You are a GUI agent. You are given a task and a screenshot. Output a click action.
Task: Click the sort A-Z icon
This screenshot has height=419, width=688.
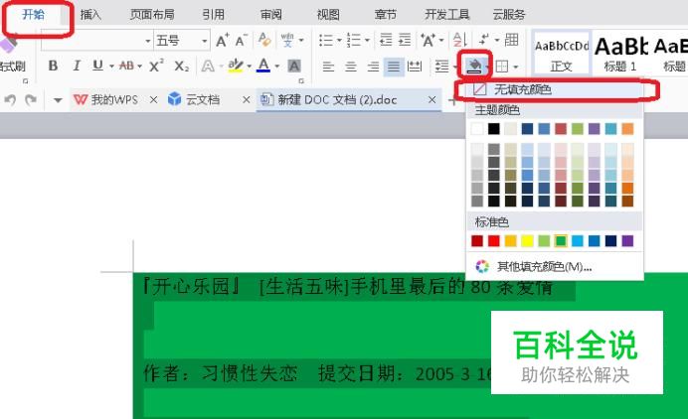460,40
